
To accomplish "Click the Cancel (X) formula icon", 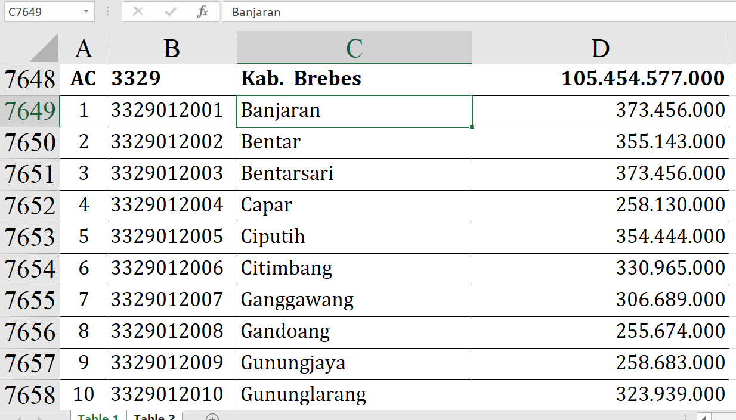I will pos(138,12).
